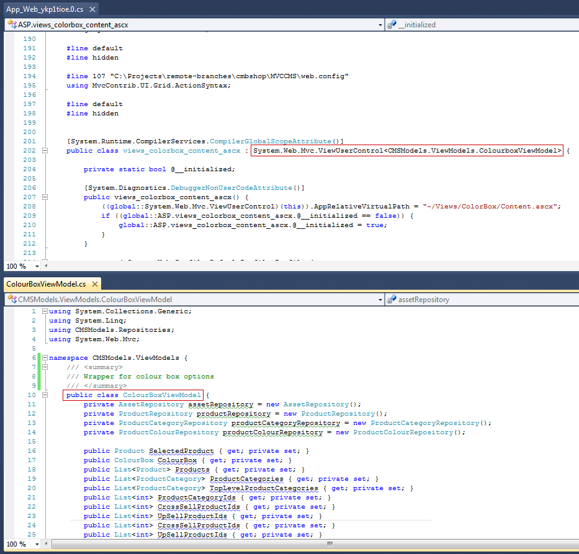Viewport: 579px width, 554px height.
Task: Click productCategoryRepository field name on line 13
Action: 286,423
